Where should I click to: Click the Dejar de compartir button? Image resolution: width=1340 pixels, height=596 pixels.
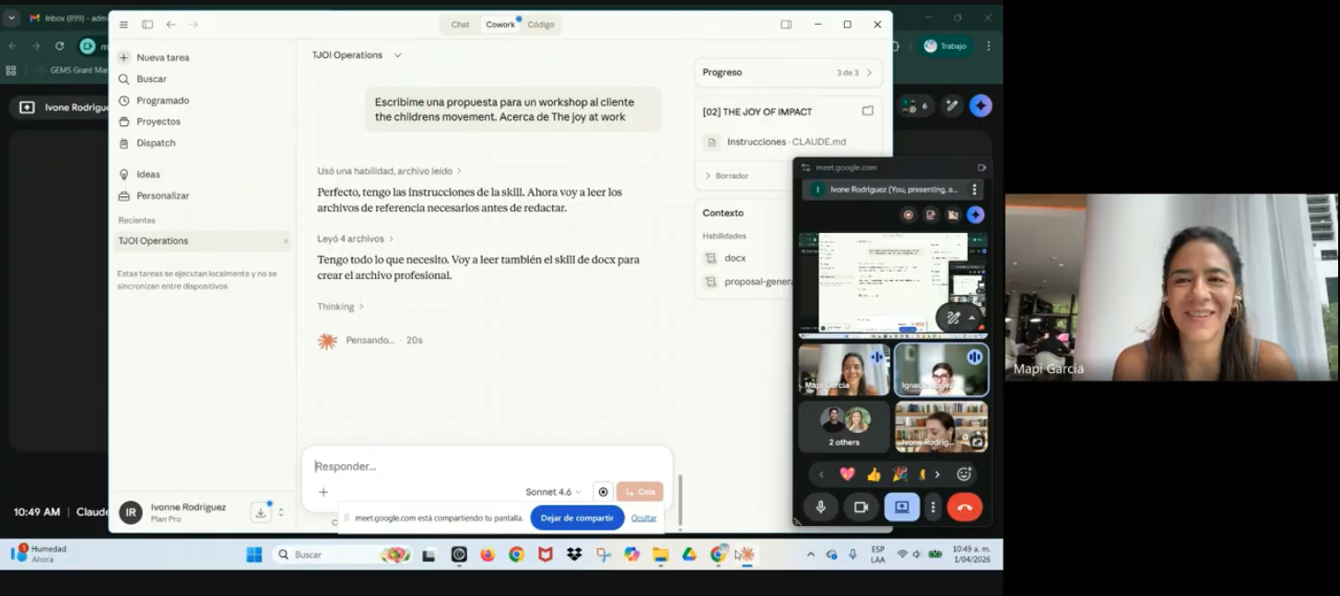[577, 518]
